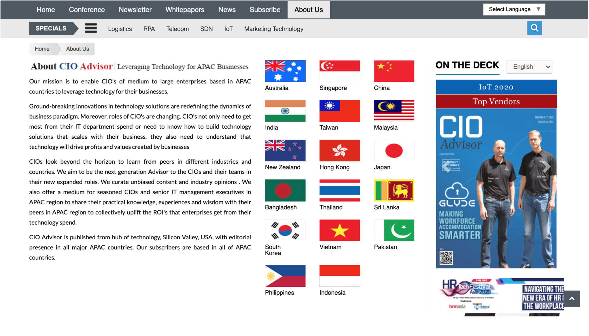
Task: Click the Thailand flag icon
Action: pyautogui.click(x=340, y=190)
